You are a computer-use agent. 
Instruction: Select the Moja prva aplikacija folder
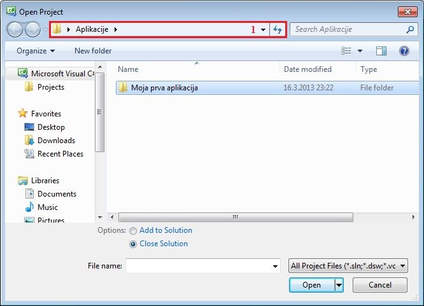coord(164,88)
